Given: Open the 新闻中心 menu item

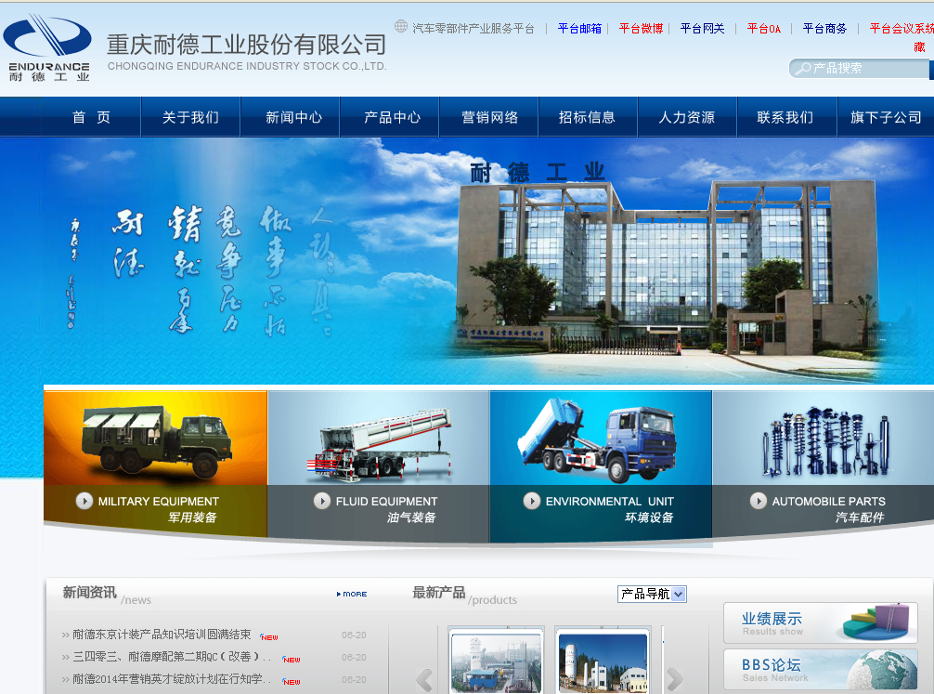Looking at the screenshot, I should coord(293,117).
